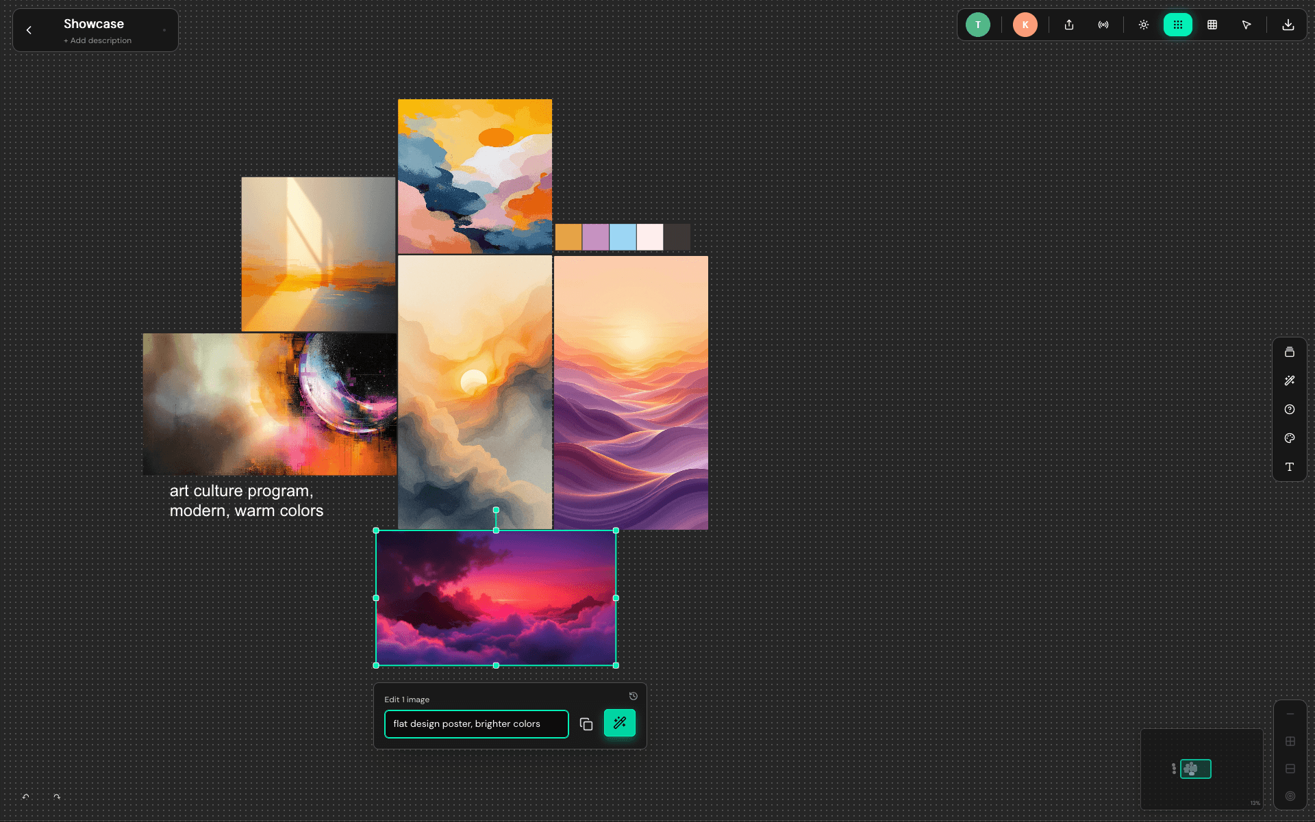Screen dimensions: 1315x822
Task: Open the history icon in Edit 1 image panel
Action: click(633, 696)
